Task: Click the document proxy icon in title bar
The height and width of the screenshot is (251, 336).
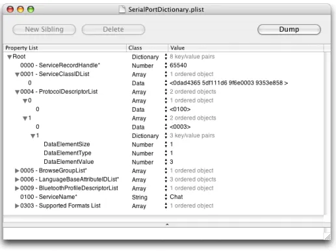Action: point(122,9)
